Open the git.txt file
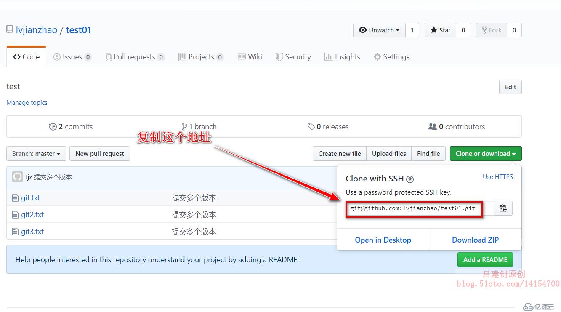This screenshot has height=312, width=561. 30,198
